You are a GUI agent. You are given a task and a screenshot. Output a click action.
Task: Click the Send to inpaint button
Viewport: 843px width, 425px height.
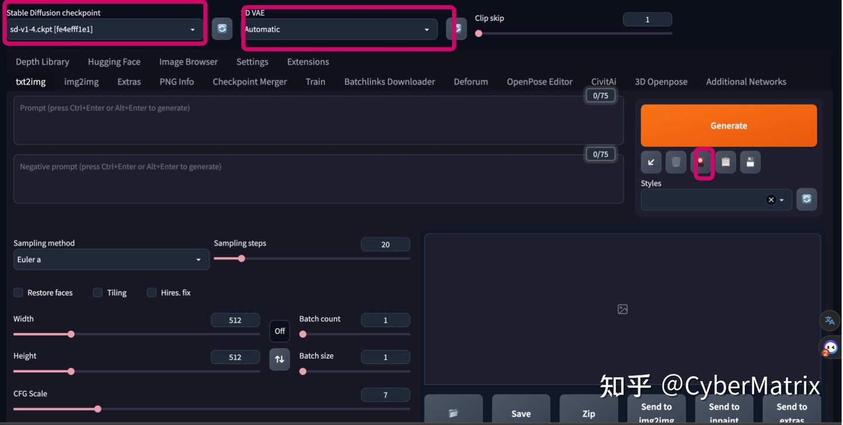pos(724,410)
